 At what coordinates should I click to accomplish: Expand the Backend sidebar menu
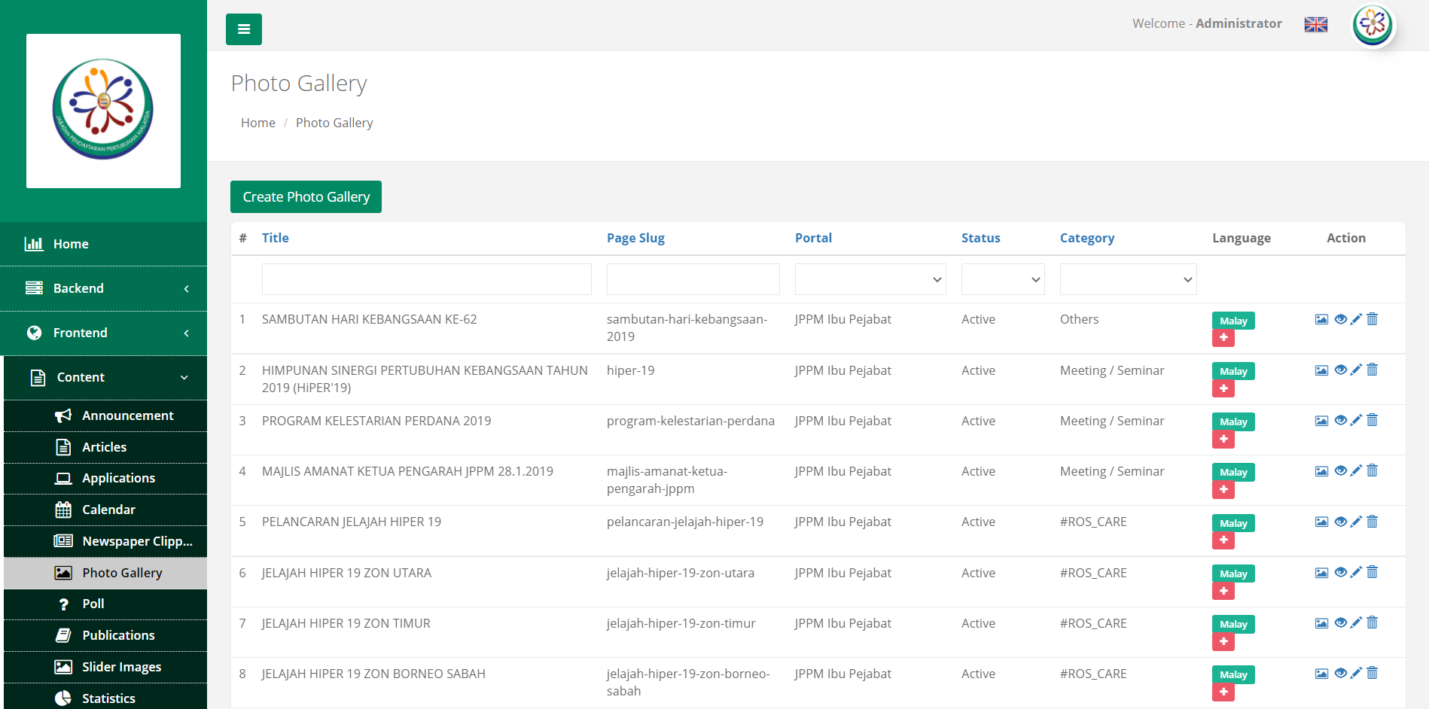coord(104,288)
